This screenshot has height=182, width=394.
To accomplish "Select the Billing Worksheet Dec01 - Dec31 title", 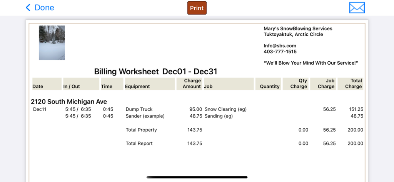I will pos(155,72).
